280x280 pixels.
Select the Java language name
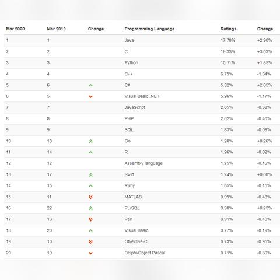[129, 40]
